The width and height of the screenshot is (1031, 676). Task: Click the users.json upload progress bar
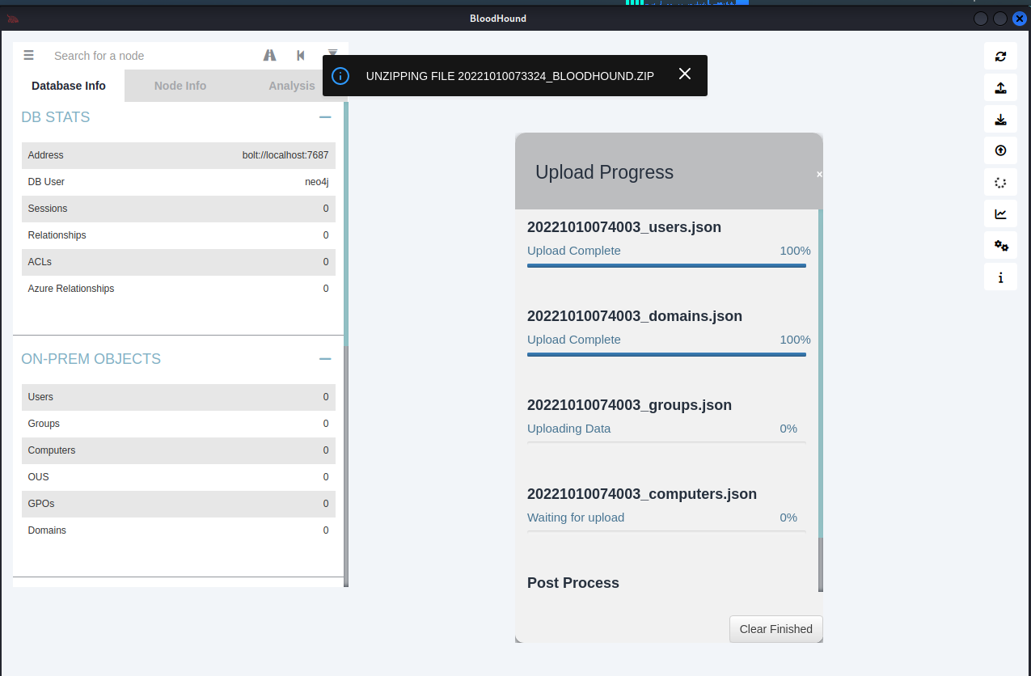tap(666, 265)
